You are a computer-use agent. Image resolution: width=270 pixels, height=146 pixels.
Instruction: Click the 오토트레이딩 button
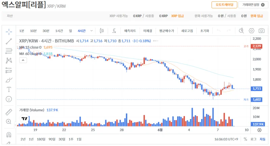point(224,5)
